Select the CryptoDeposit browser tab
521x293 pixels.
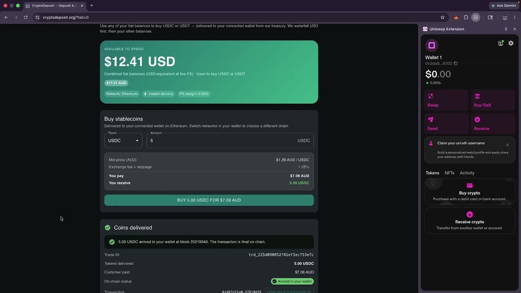pos(54,6)
